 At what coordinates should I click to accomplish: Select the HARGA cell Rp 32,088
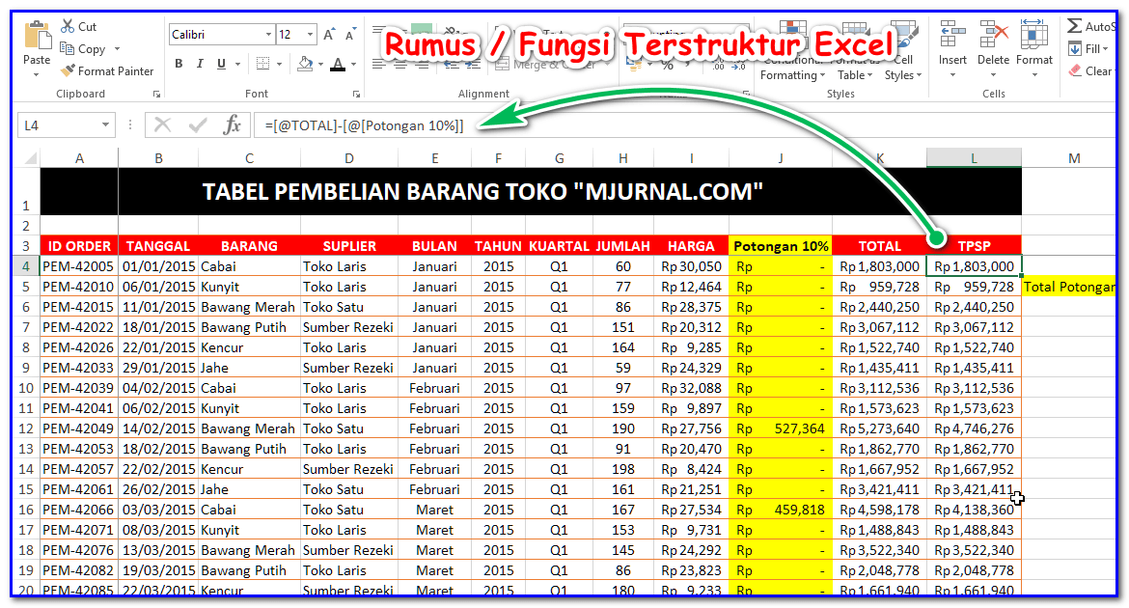pyautogui.click(x=691, y=388)
